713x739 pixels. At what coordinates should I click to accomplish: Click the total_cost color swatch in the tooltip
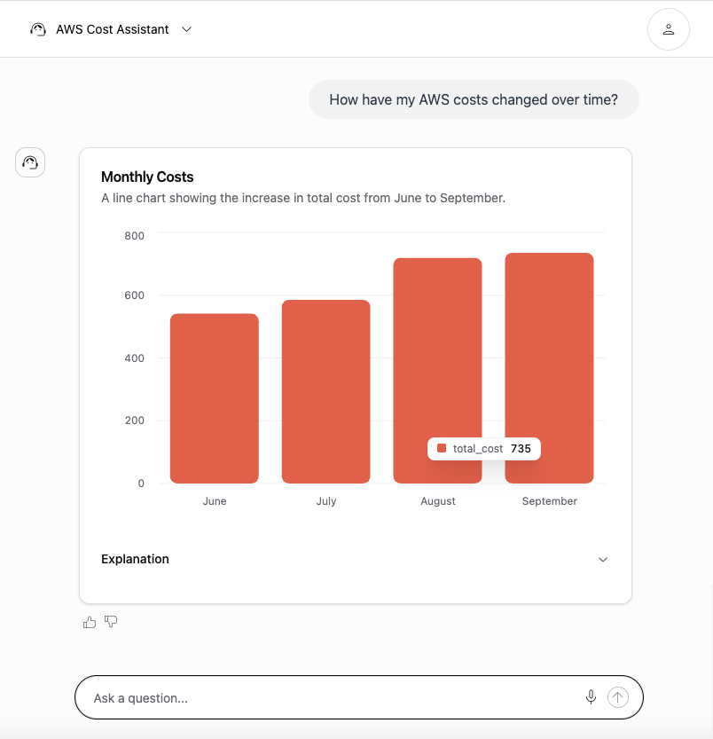(441, 449)
